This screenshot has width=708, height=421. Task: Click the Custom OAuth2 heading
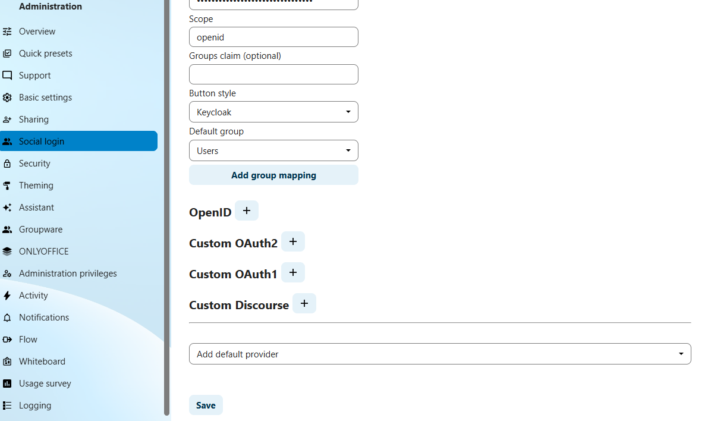pos(234,243)
